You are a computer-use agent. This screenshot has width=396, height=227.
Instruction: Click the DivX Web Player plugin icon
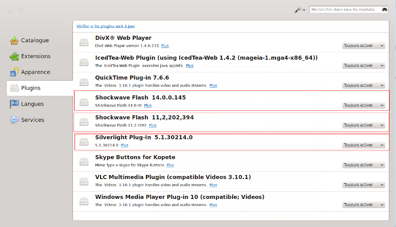[84, 42]
